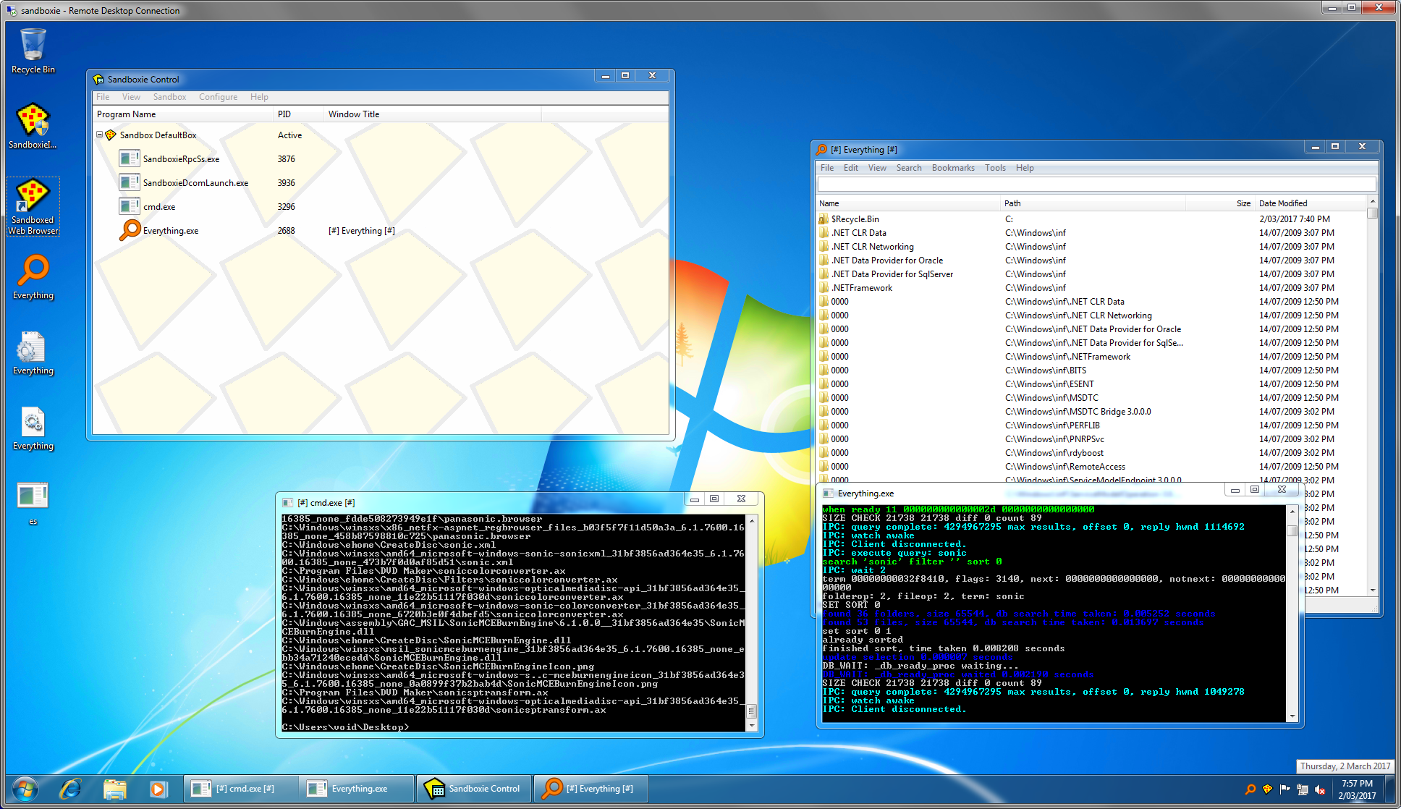Select the 'es' desktop file icon

pos(33,503)
